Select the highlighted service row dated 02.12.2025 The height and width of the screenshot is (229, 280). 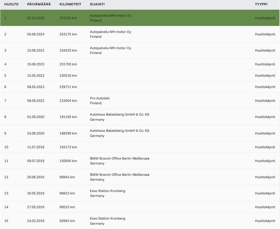point(140,18)
